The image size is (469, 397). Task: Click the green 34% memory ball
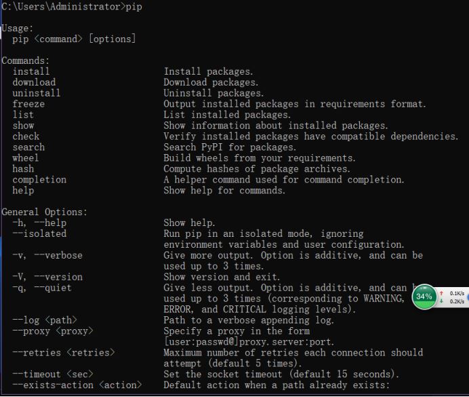coord(424,297)
